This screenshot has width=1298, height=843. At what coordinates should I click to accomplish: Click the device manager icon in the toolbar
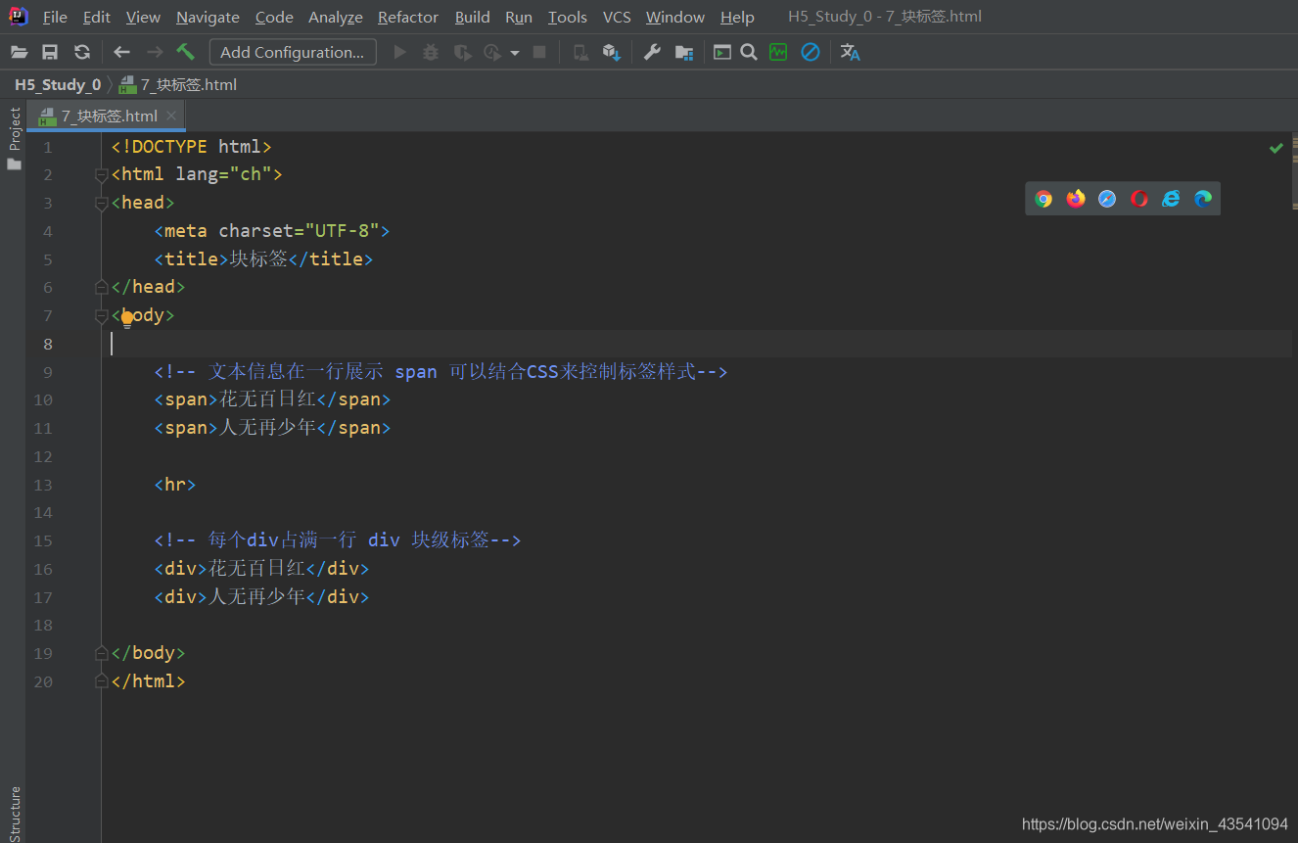pos(580,52)
